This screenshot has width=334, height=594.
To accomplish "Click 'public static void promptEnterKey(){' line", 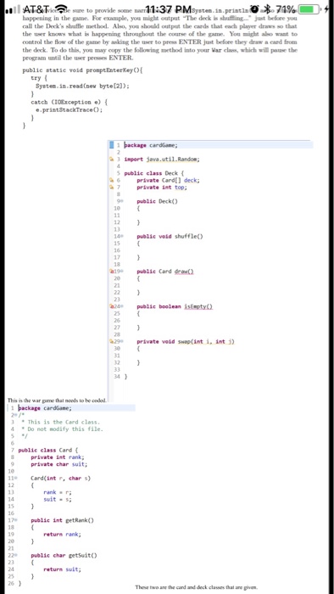I will click(x=82, y=70).
